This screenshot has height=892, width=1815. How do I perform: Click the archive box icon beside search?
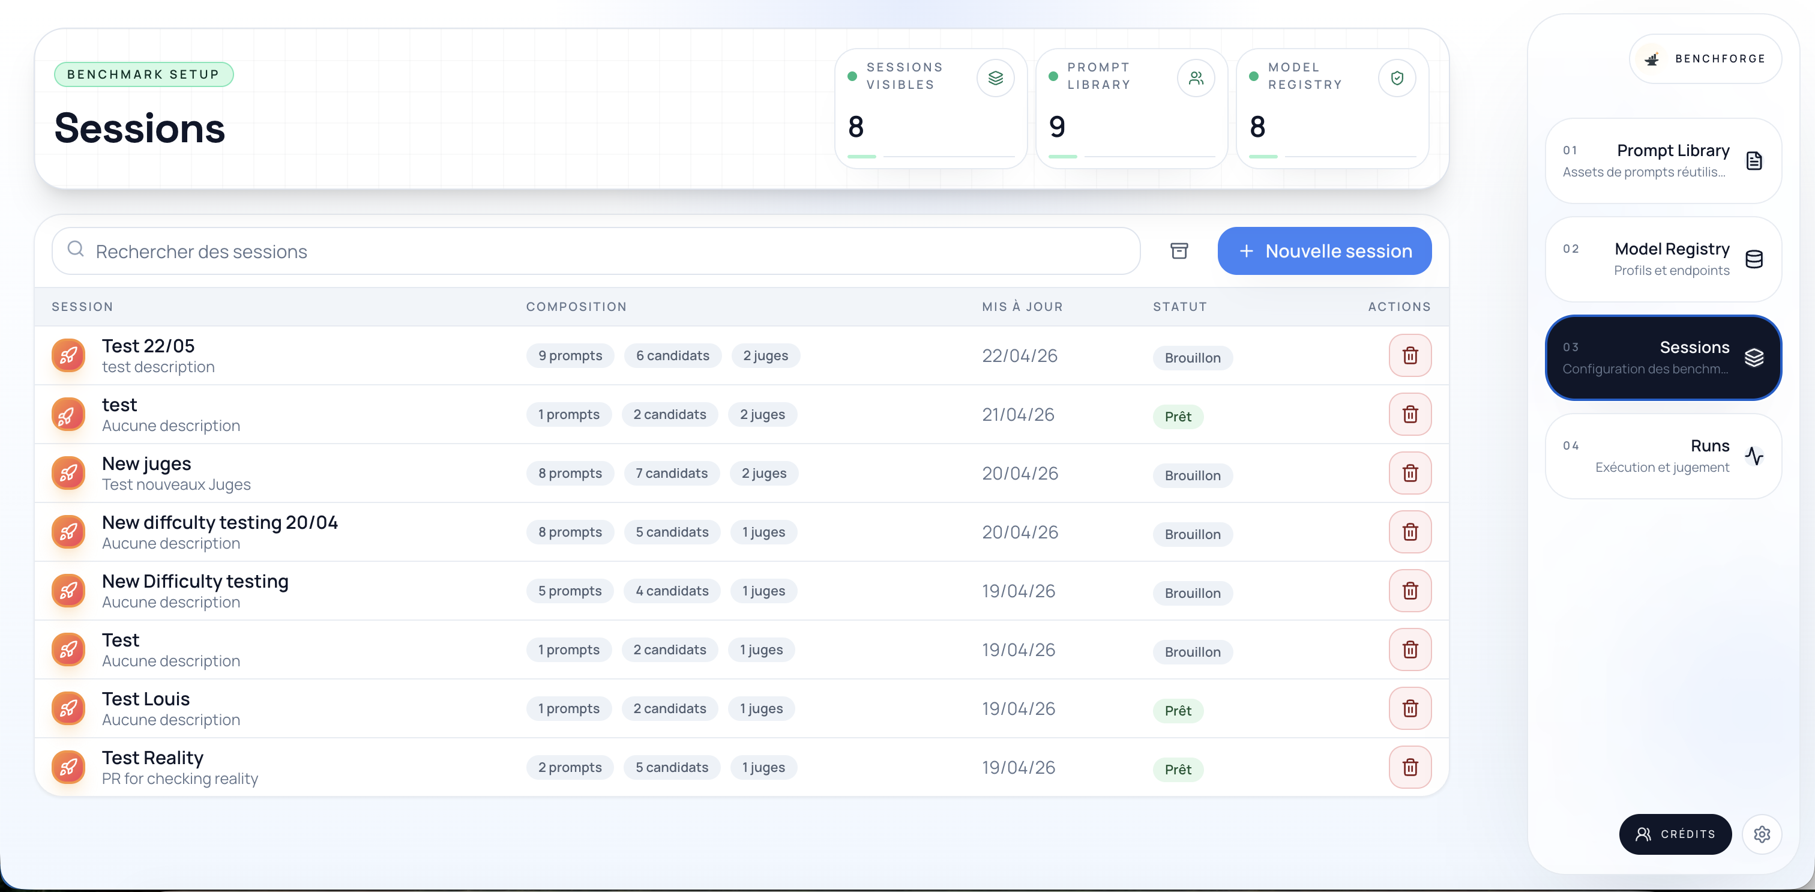pyautogui.click(x=1179, y=251)
